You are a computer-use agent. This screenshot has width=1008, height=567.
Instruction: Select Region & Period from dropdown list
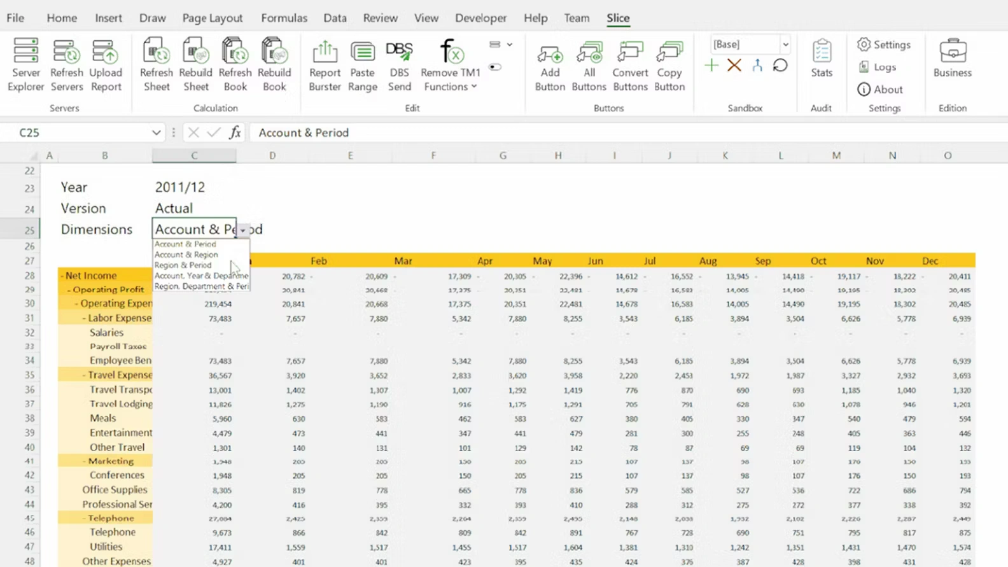(x=183, y=265)
